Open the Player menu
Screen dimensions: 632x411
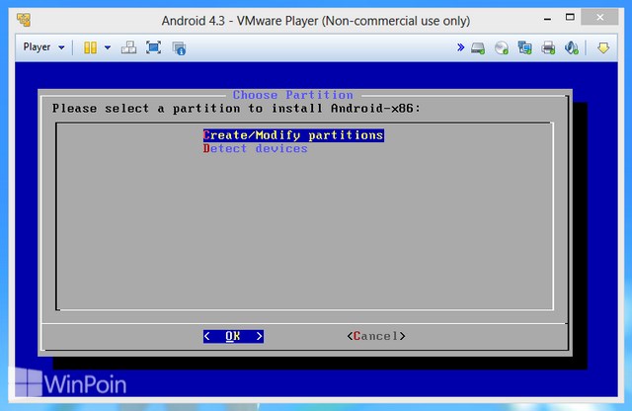[43, 47]
